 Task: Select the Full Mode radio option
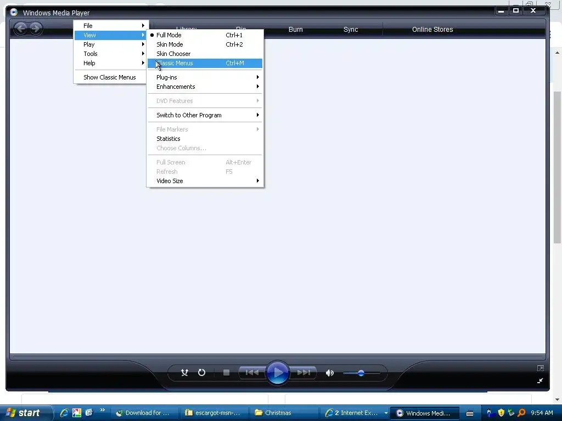[205, 35]
